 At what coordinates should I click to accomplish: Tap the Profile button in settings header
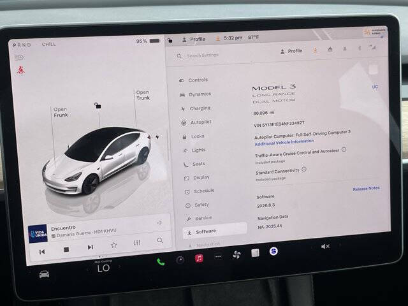coord(291,51)
